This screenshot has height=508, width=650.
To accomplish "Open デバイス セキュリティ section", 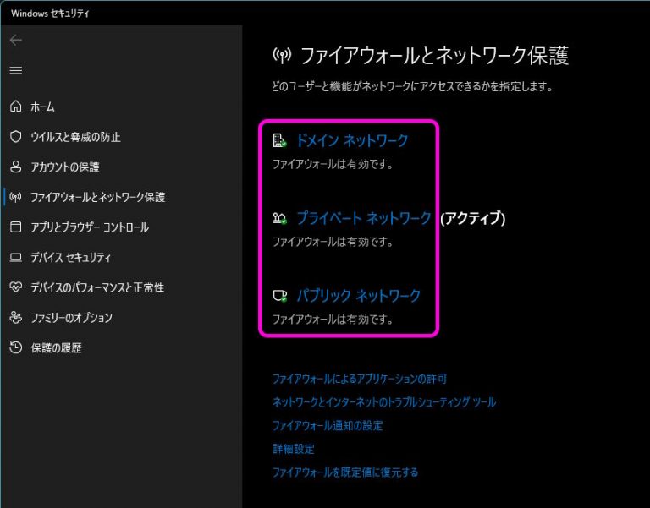I will pos(71,258).
